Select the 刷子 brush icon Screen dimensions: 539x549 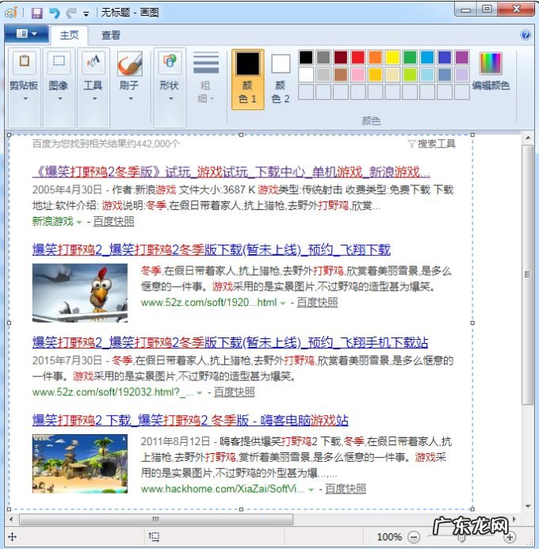[x=130, y=63]
